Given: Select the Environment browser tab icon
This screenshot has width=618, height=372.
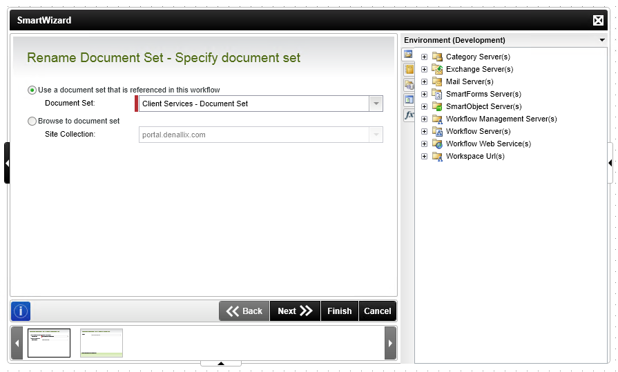Looking at the screenshot, I should [409, 55].
